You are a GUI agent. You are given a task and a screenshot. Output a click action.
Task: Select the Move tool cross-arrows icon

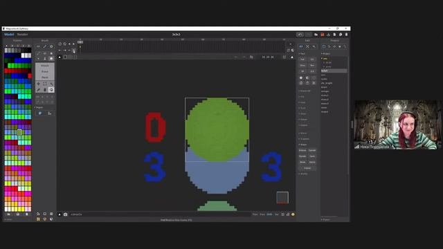pos(39,84)
